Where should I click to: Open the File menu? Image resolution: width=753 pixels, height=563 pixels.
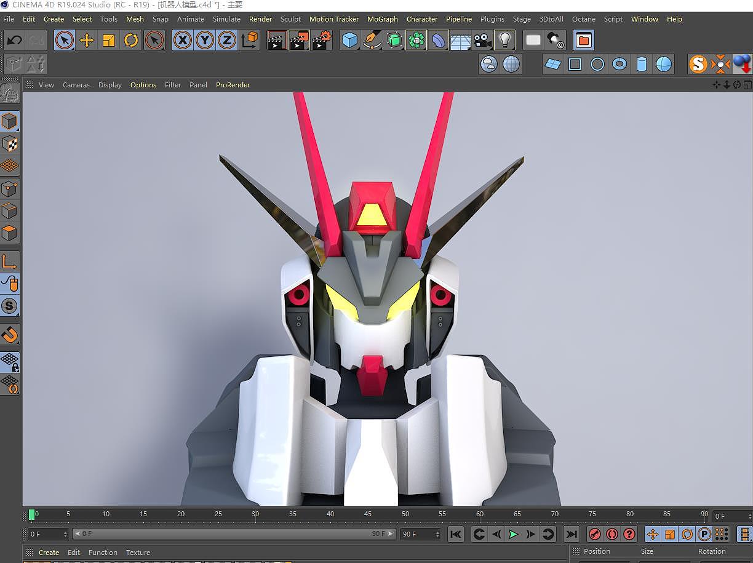(9, 19)
